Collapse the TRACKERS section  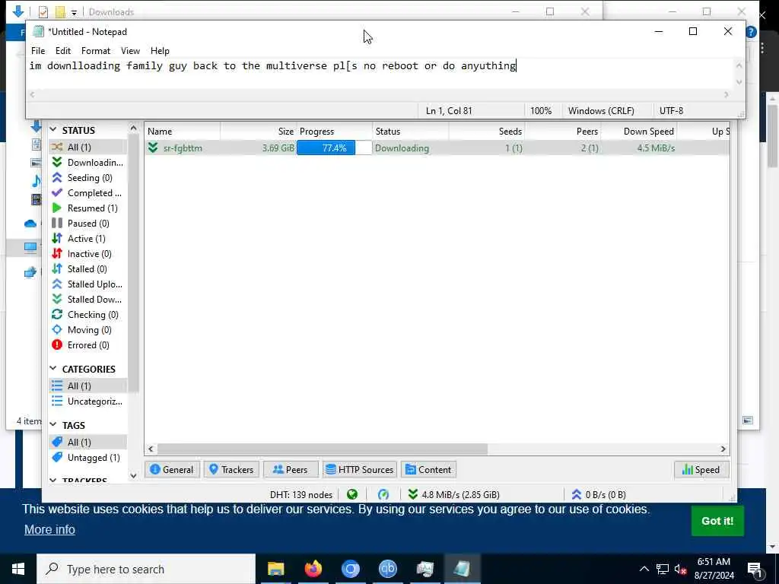[53, 481]
